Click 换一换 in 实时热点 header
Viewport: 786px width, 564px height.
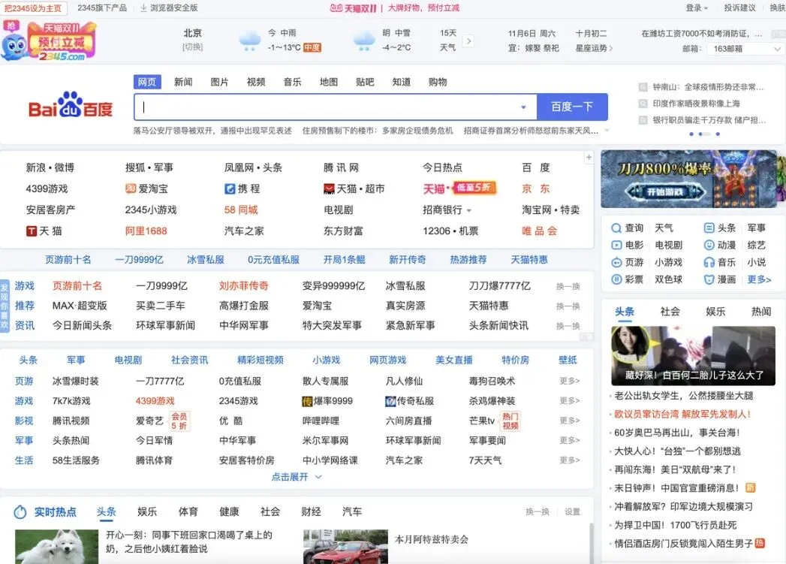click(538, 512)
